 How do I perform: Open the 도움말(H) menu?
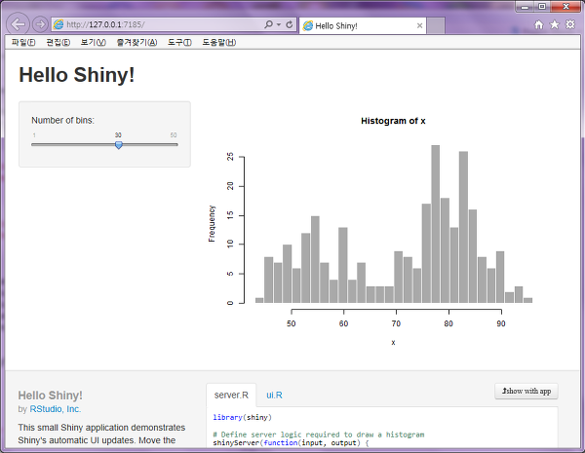pos(219,42)
